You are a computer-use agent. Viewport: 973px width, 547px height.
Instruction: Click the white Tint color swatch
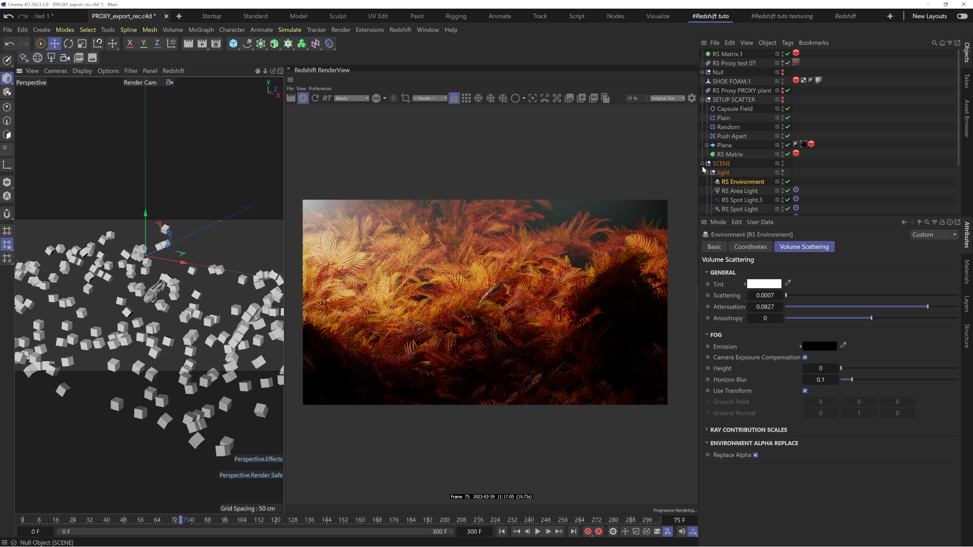(x=764, y=284)
